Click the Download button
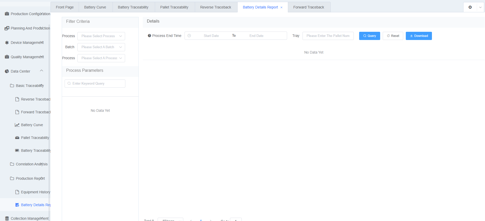Image resolution: width=485 pixels, height=221 pixels. pos(419,36)
